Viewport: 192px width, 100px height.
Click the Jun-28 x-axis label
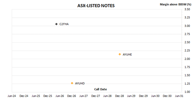click(x=107, y=96)
